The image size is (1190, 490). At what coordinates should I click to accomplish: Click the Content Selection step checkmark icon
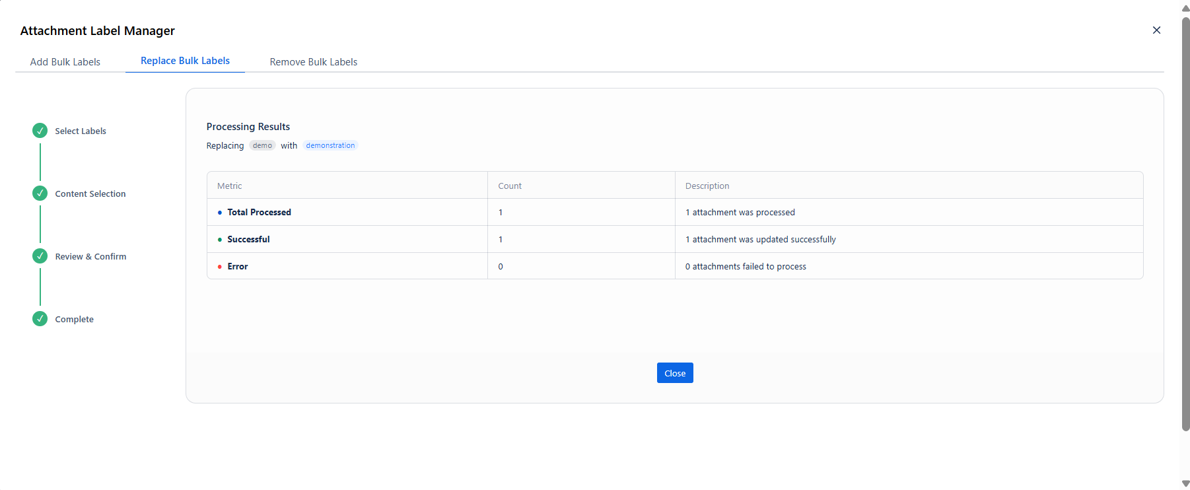coord(40,193)
